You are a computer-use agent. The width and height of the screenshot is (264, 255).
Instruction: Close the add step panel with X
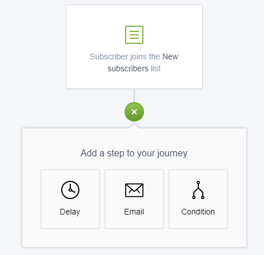(134, 112)
